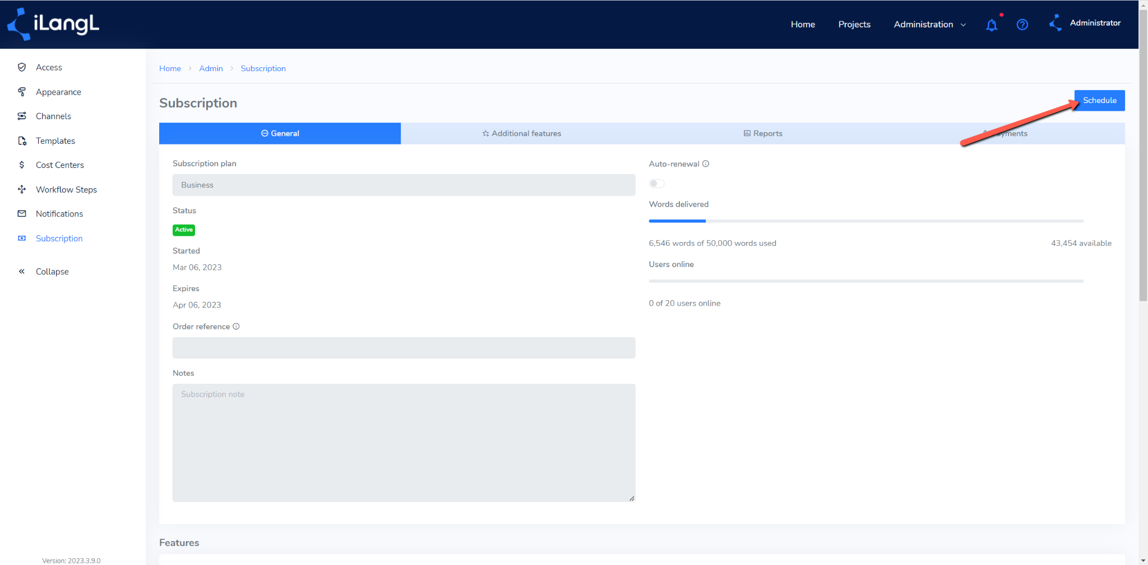Image resolution: width=1148 pixels, height=565 pixels.
Task: Open Projects in top navigation
Action: click(x=854, y=24)
